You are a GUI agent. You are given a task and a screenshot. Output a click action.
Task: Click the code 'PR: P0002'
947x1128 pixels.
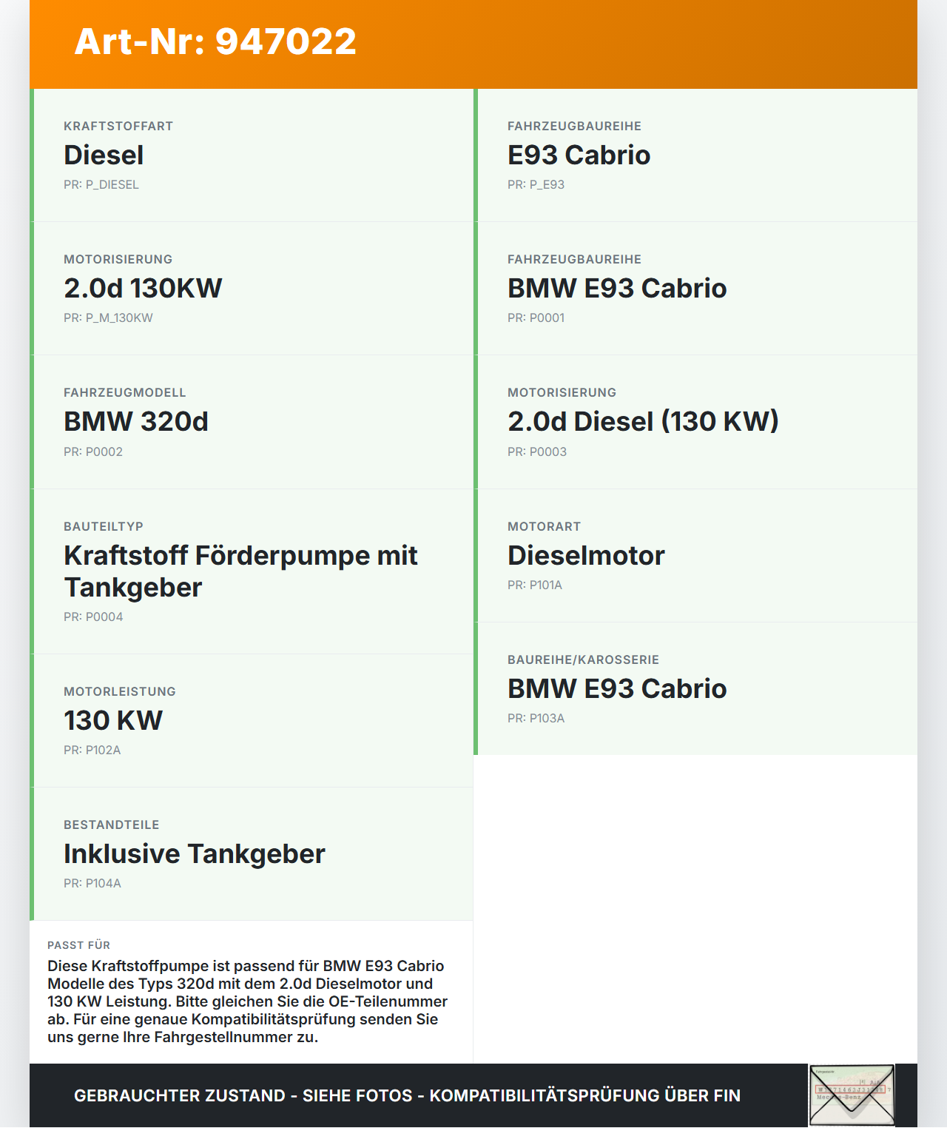[x=93, y=451]
